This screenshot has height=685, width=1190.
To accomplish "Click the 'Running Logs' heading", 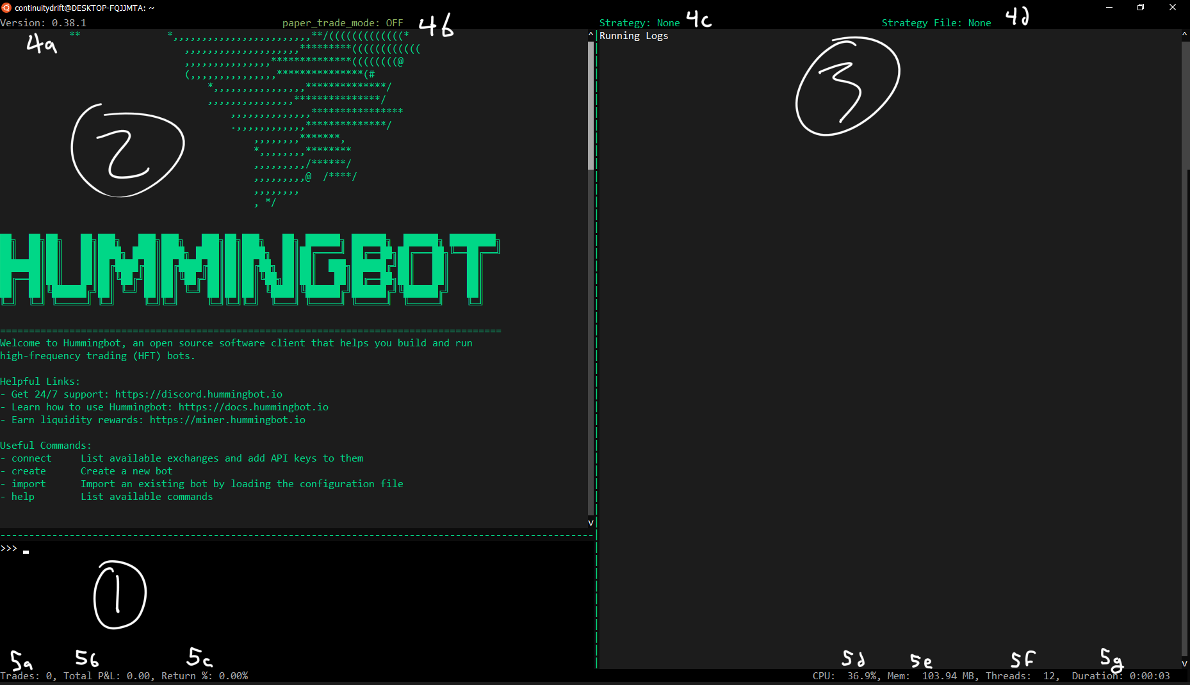I will click(634, 36).
